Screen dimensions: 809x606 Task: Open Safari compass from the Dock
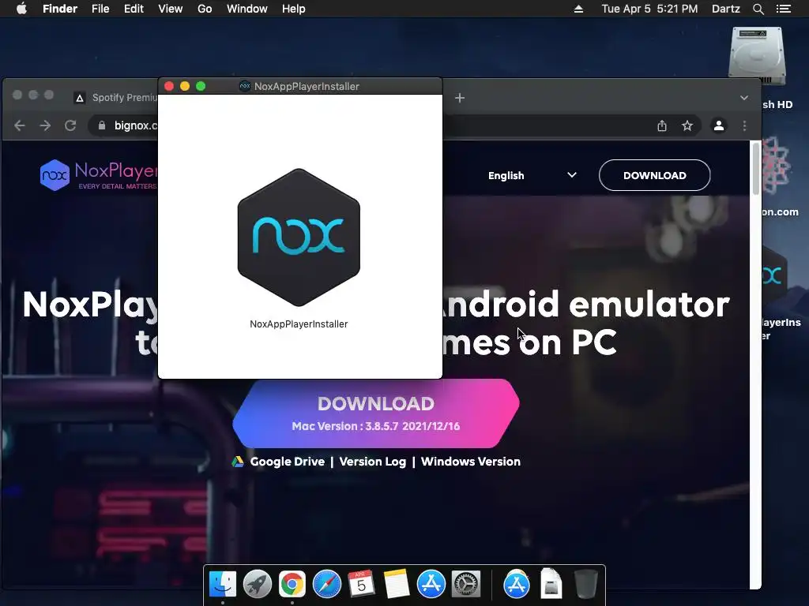pyautogui.click(x=327, y=585)
